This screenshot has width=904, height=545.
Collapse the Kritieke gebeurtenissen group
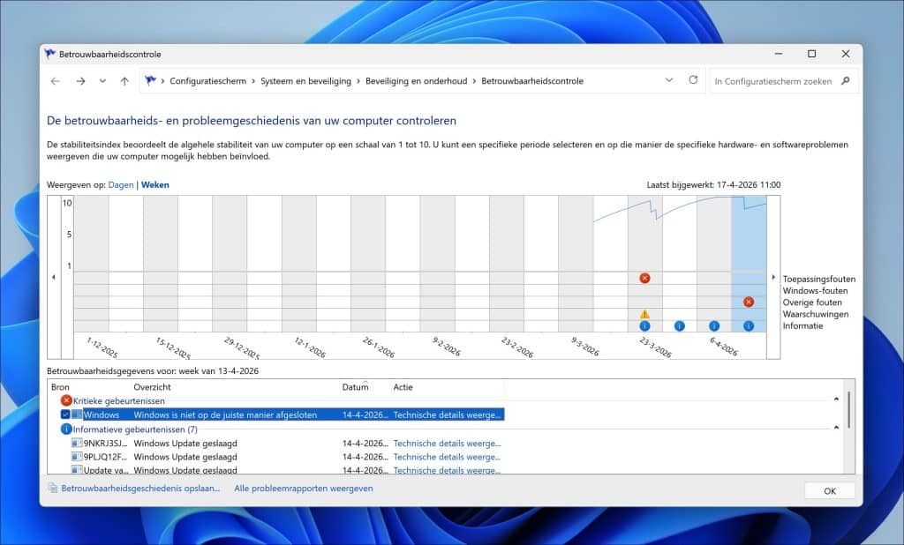coord(836,399)
